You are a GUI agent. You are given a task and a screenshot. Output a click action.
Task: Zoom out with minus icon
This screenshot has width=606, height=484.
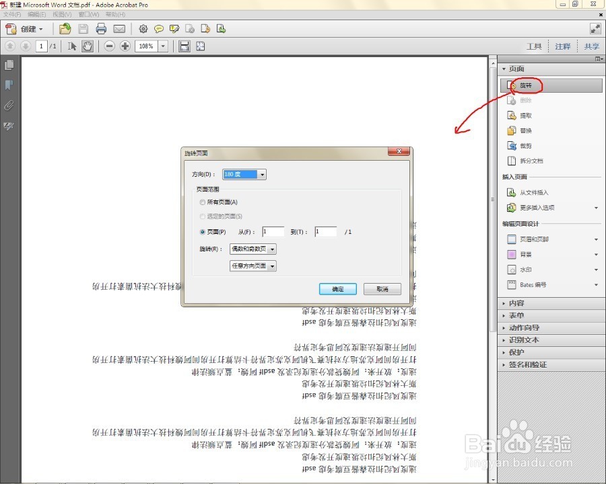coord(109,46)
